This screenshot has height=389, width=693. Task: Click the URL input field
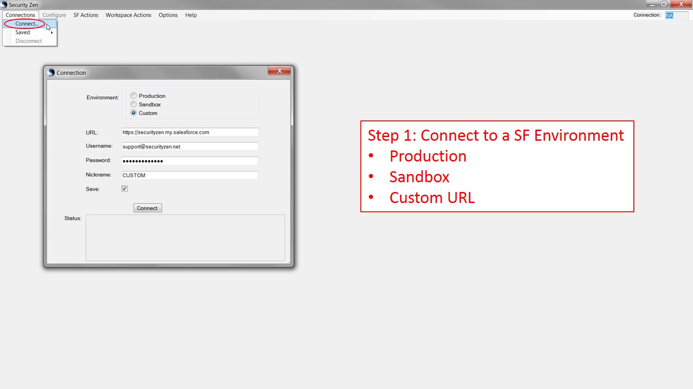[189, 132]
